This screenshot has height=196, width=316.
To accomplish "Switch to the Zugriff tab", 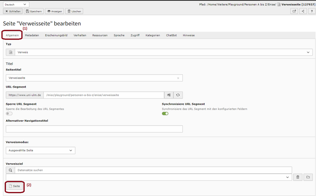I will pos(135,35).
